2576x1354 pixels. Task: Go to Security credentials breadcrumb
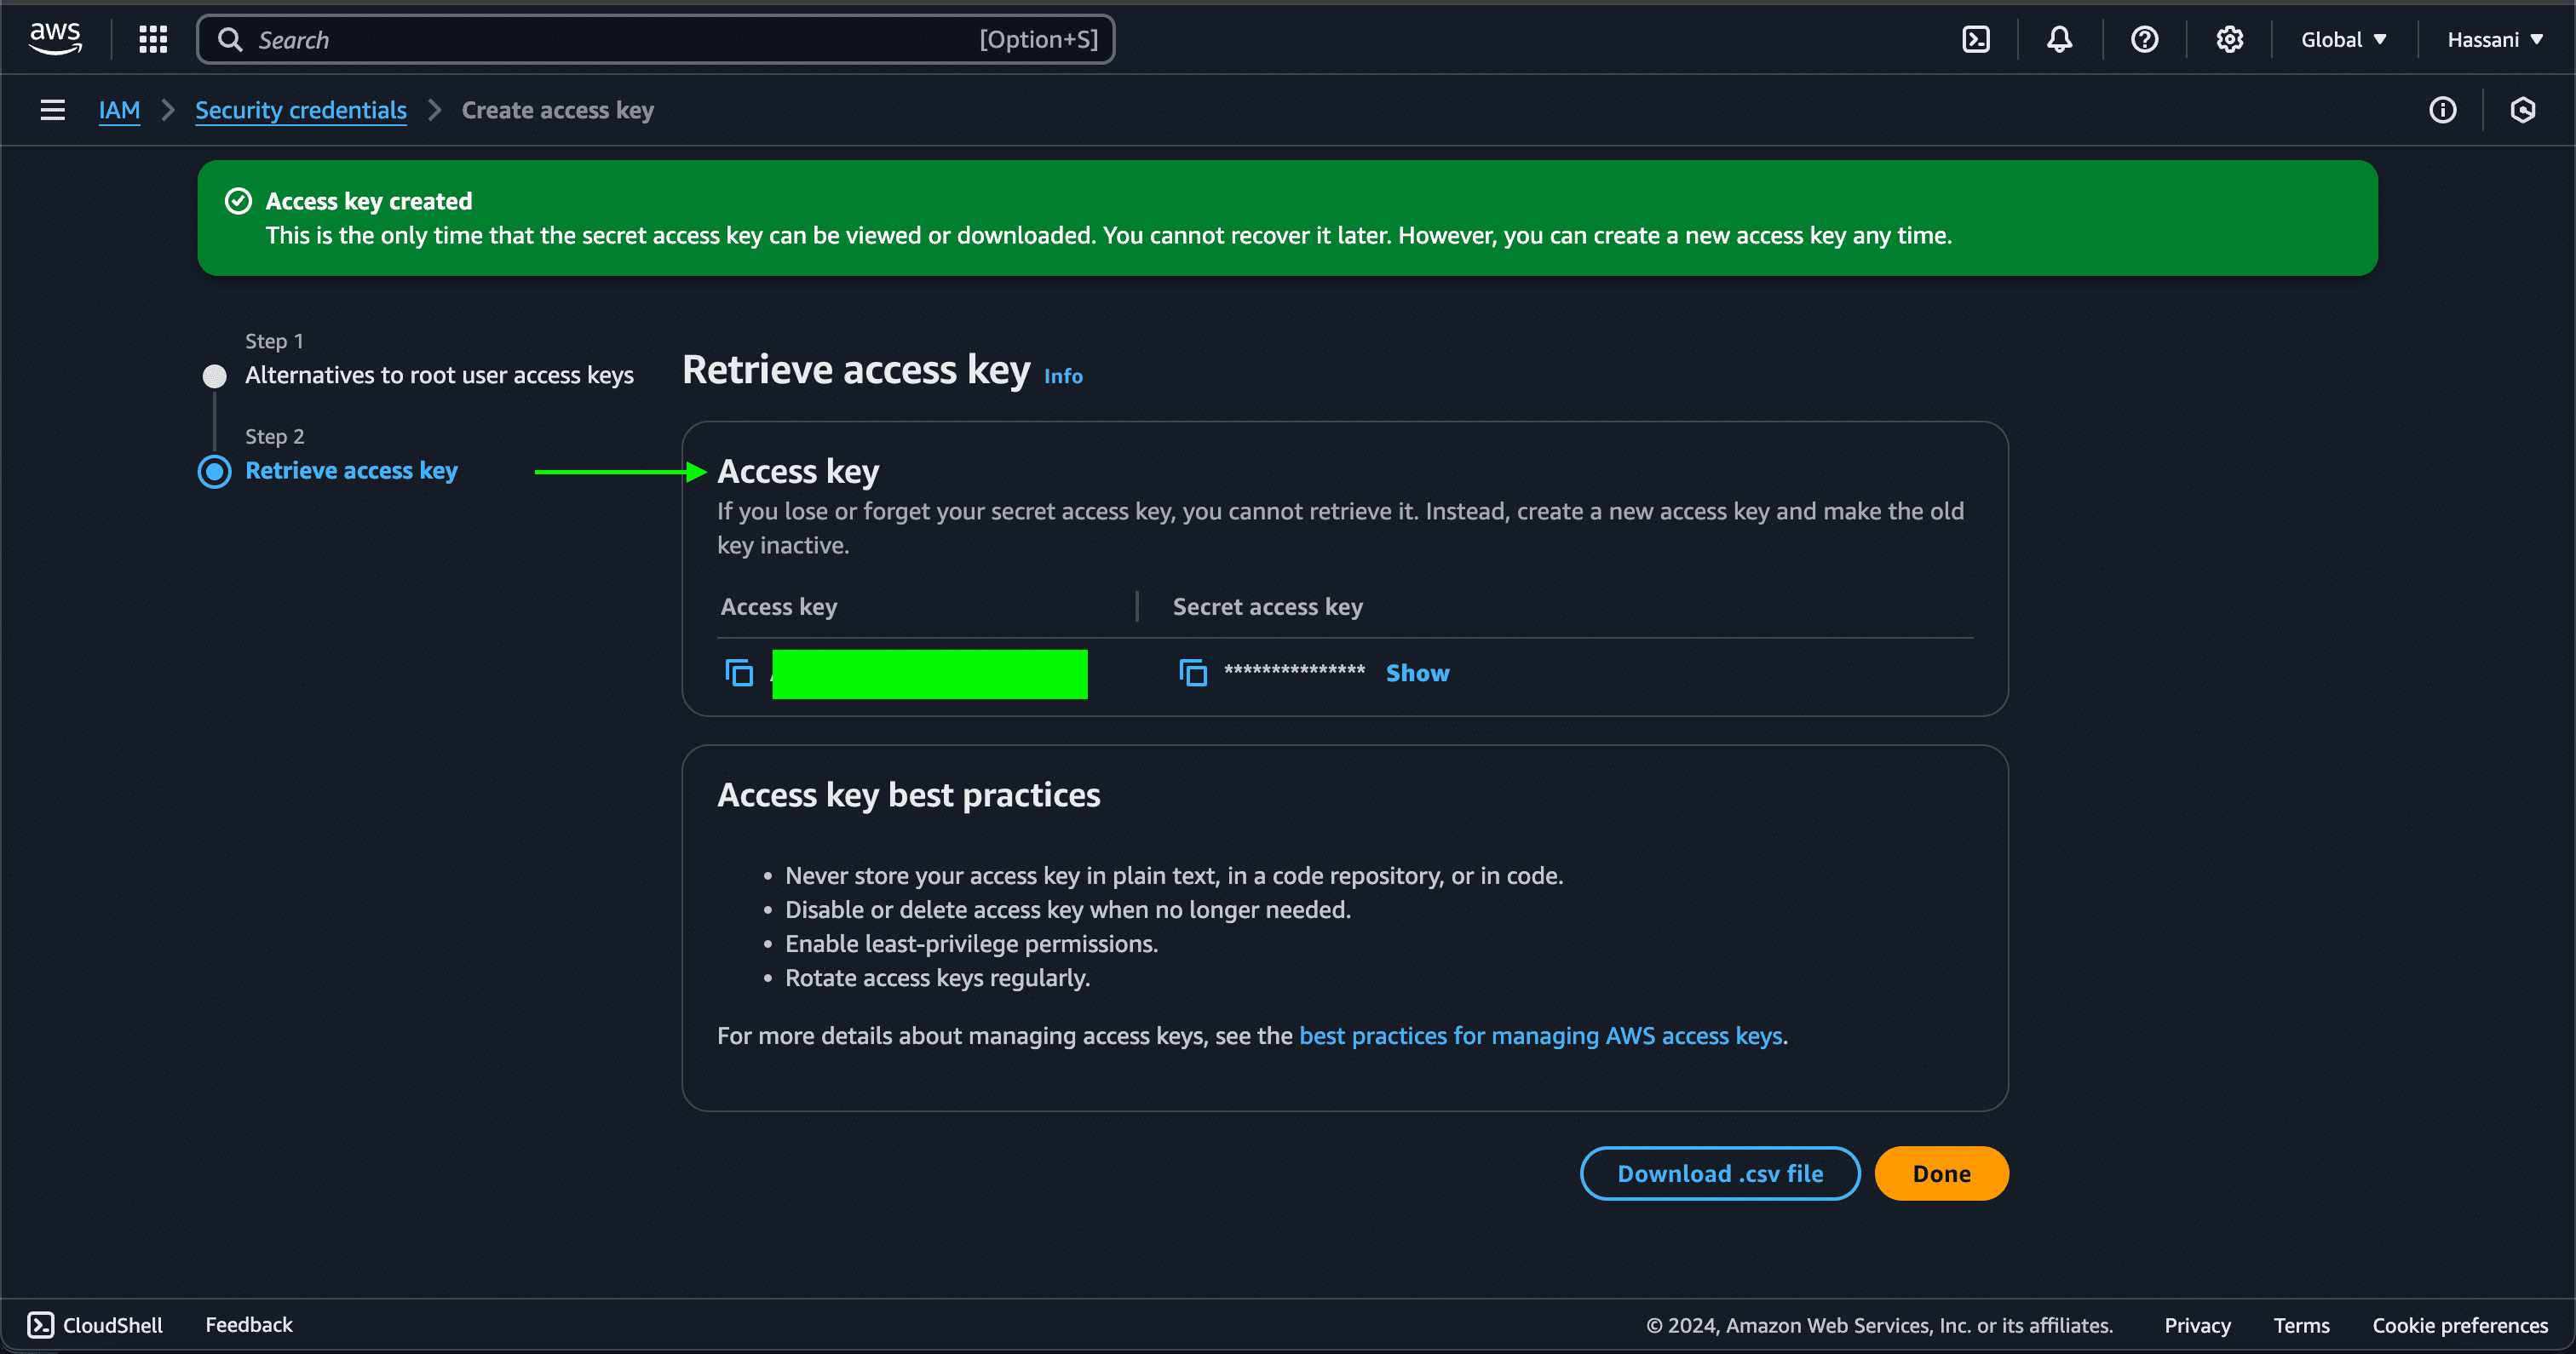click(x=300, y=110)
